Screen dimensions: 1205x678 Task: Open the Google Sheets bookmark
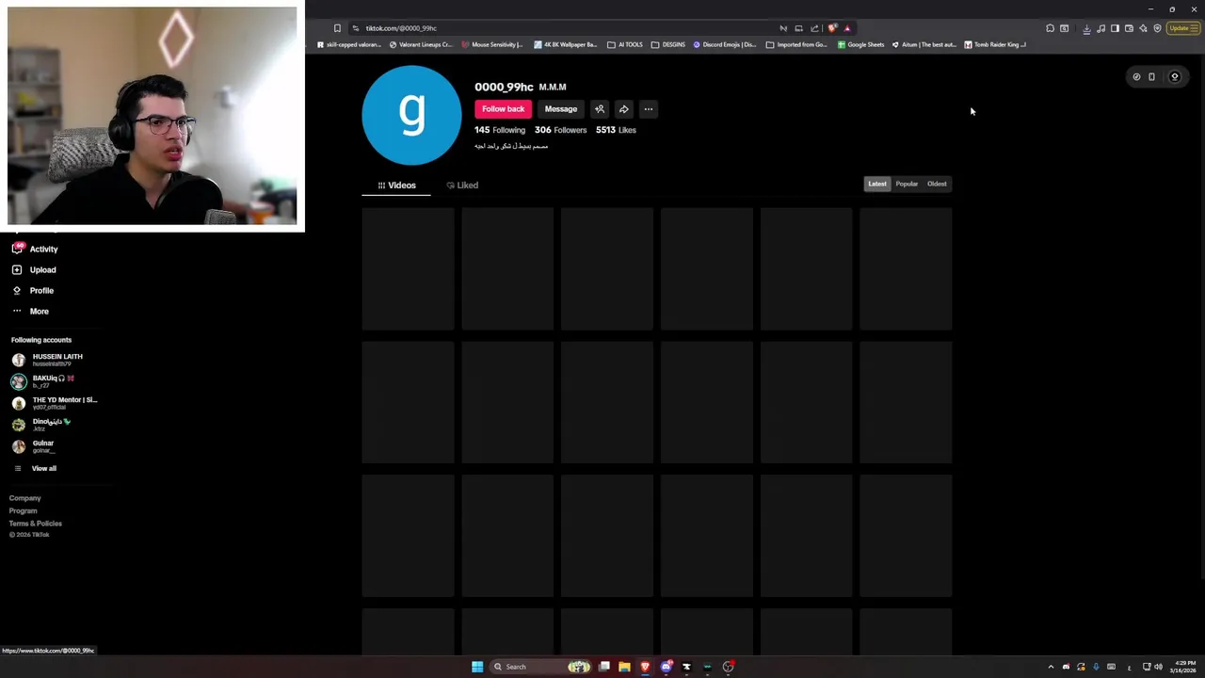(860, 44)
